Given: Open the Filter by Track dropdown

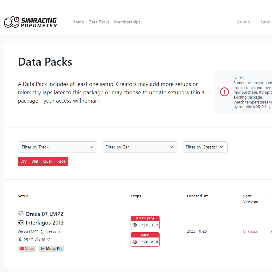Looking at the screenshot, I should (x=57, y=147).
